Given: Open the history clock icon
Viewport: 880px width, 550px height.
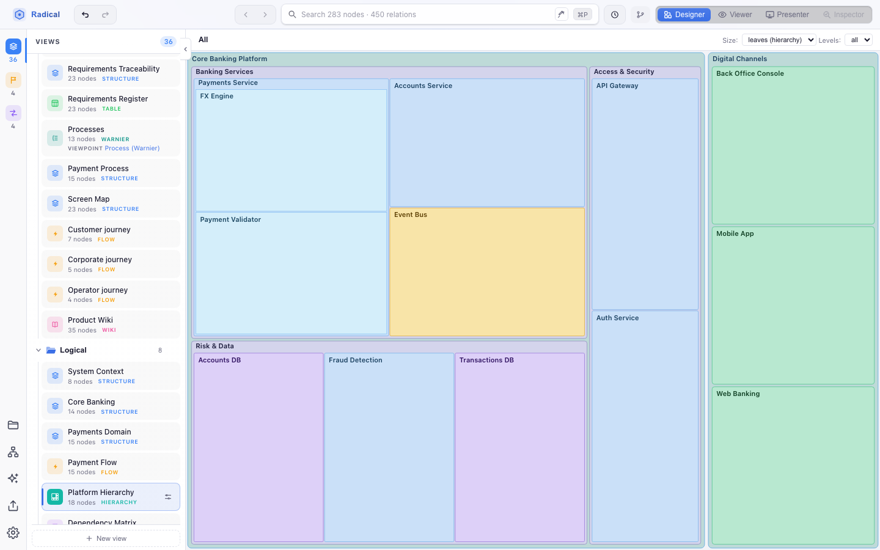Looking at the screenshot, I should tap(615, 15).
